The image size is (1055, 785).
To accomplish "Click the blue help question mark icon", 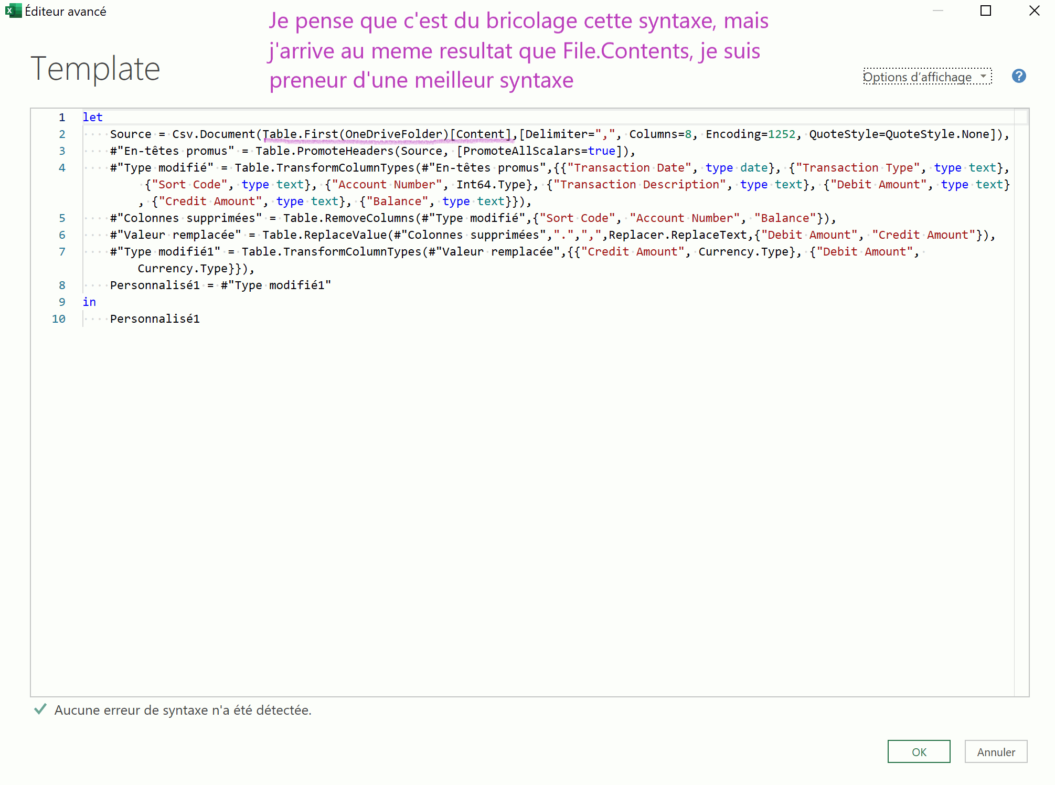I will pyautogui.click(x=1018, y=77).
